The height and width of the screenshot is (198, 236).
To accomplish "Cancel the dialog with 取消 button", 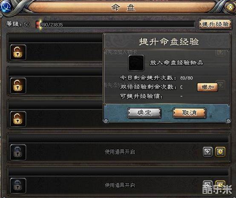I will [189, 113].
